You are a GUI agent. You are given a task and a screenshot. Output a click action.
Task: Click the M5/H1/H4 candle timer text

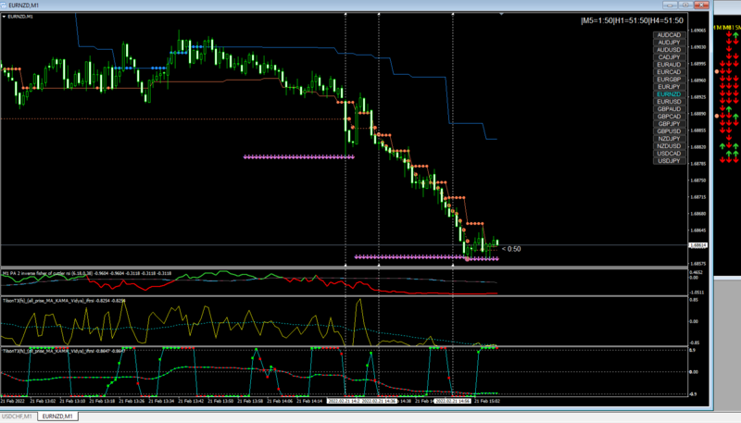(632, 20)
